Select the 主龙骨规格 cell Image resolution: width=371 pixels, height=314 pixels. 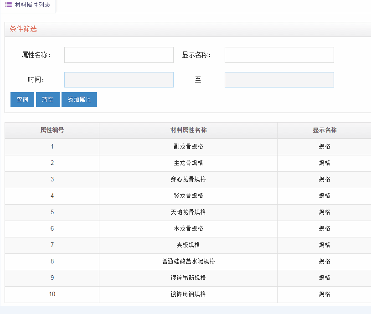[x=188, y=163]
